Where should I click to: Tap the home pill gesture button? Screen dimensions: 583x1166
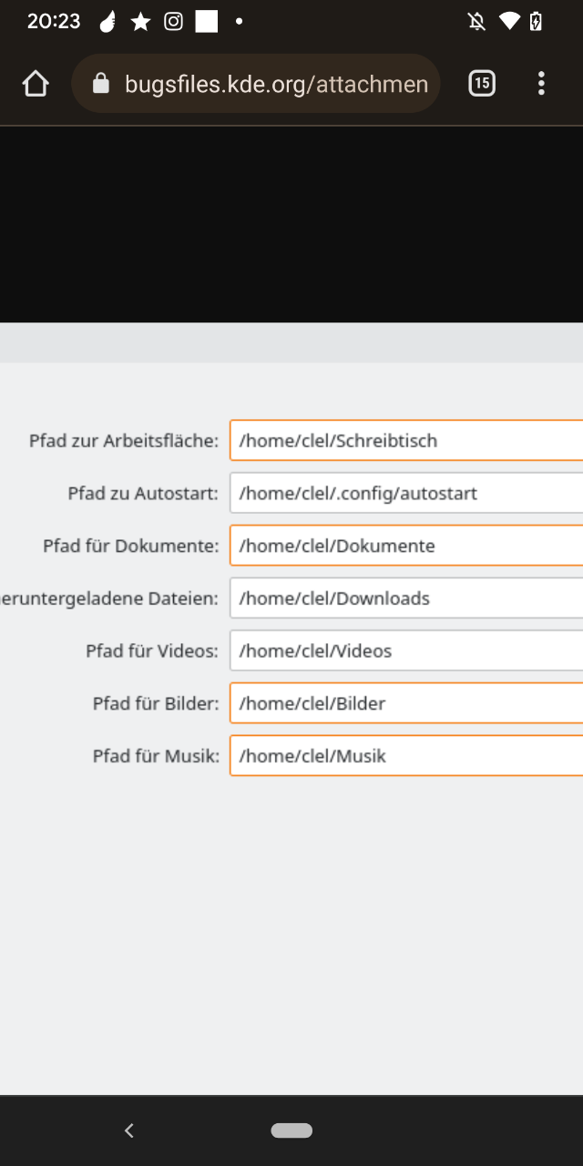click(291, 1130)
